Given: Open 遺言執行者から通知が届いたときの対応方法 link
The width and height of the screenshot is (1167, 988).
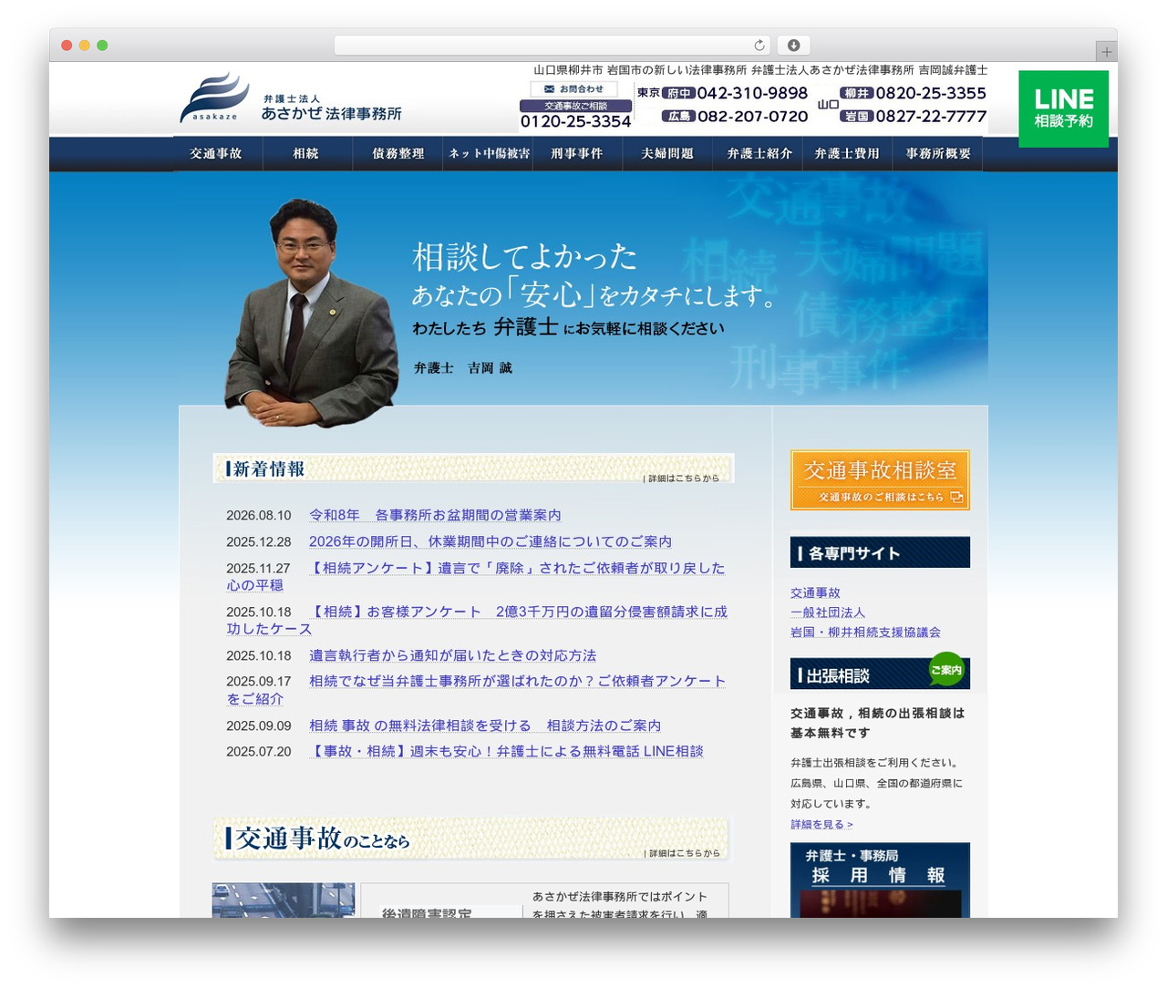Looking at the screenshot, I should (452, 655).
